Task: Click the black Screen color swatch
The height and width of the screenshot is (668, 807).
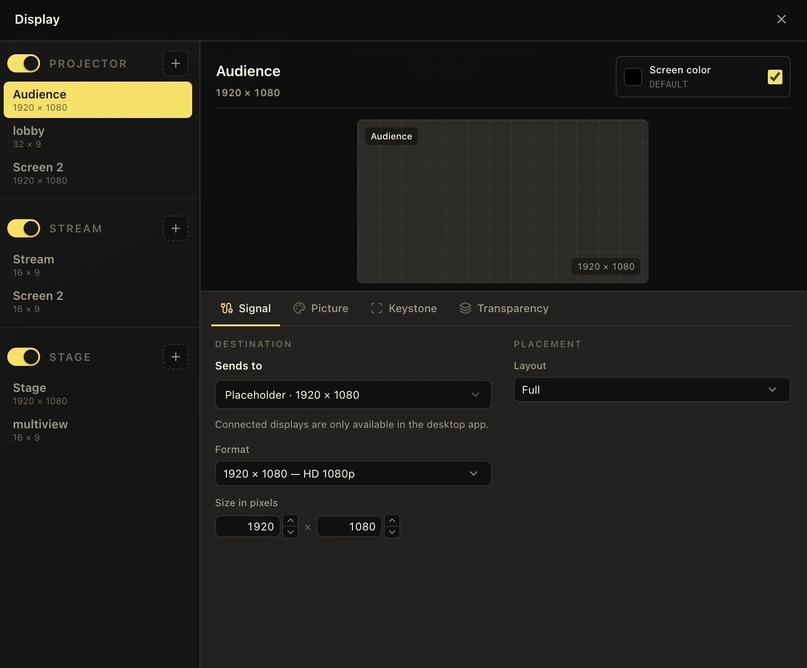Action: click(x=633, y=77)
